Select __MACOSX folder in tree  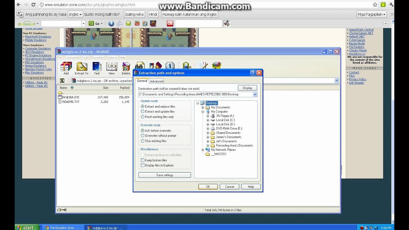(x=219, y=154)
